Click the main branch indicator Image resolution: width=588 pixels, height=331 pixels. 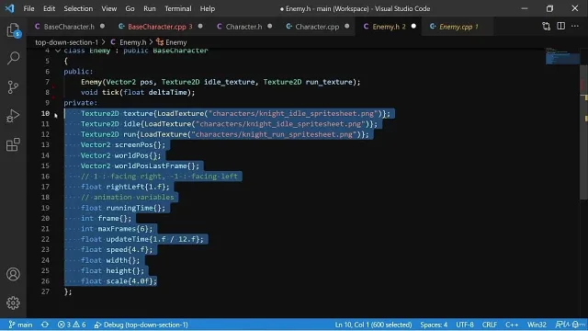[20, 325]
